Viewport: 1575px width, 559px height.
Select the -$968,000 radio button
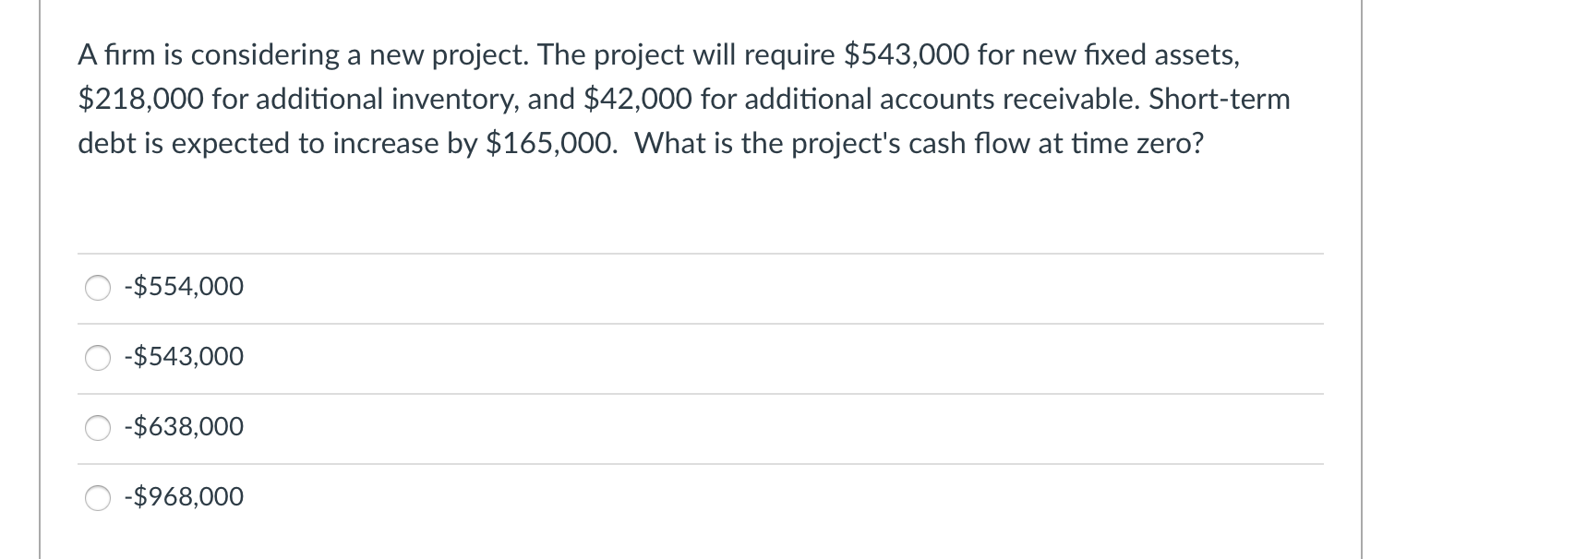click(x=99, y=498)
